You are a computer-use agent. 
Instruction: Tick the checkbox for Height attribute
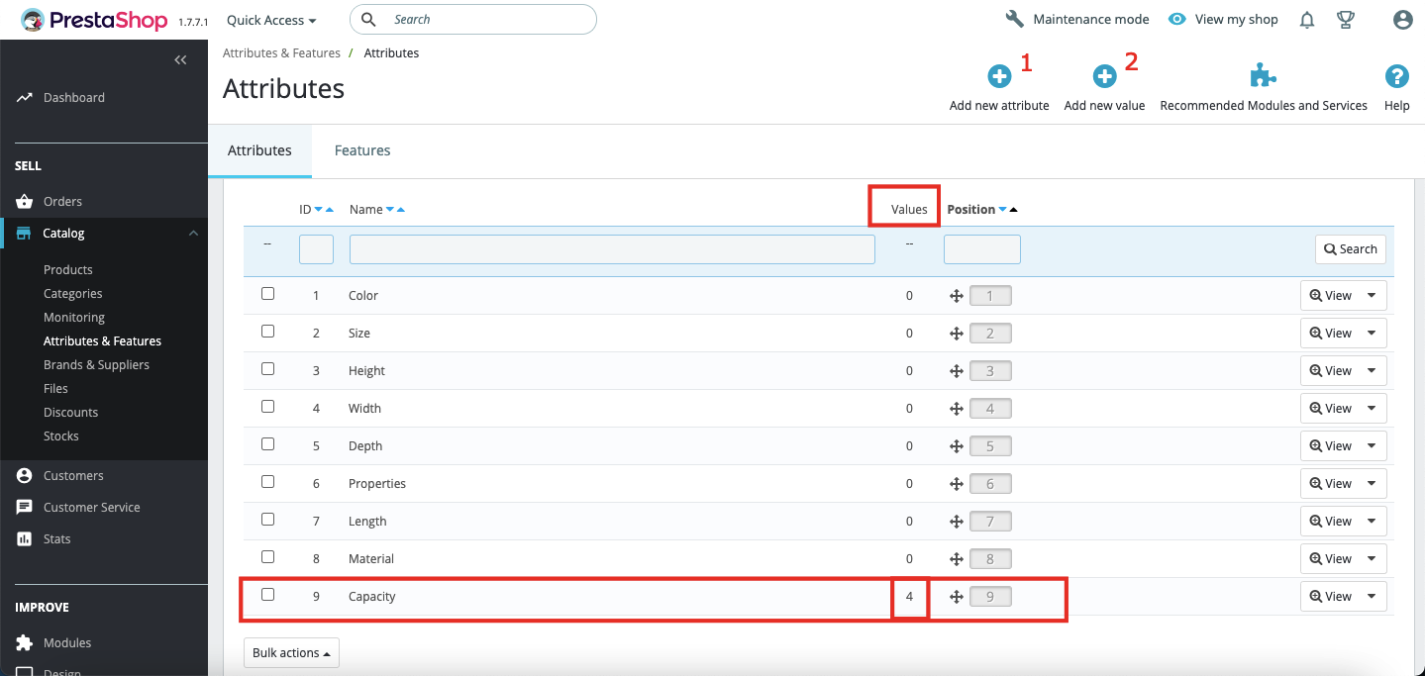[267, 369]
